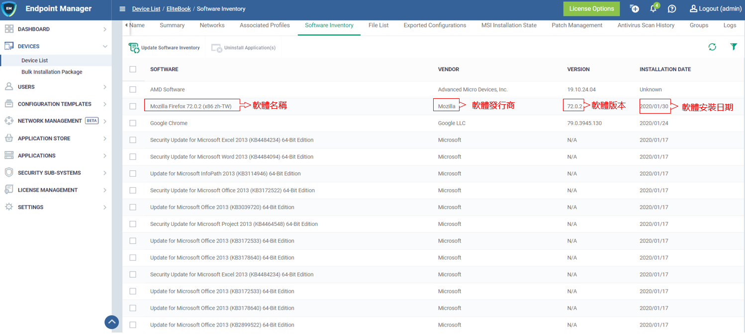Open the File List tab
Viewport: 745px width, 334px height.
[x=378, y=25]
